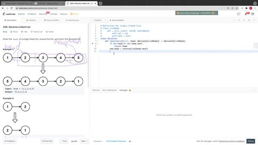Click the description panel scrollbar
The image size is (258, 145).
click(88, 55)
